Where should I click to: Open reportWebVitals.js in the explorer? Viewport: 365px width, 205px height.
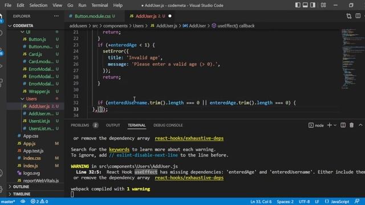click(x=40, y=181)
